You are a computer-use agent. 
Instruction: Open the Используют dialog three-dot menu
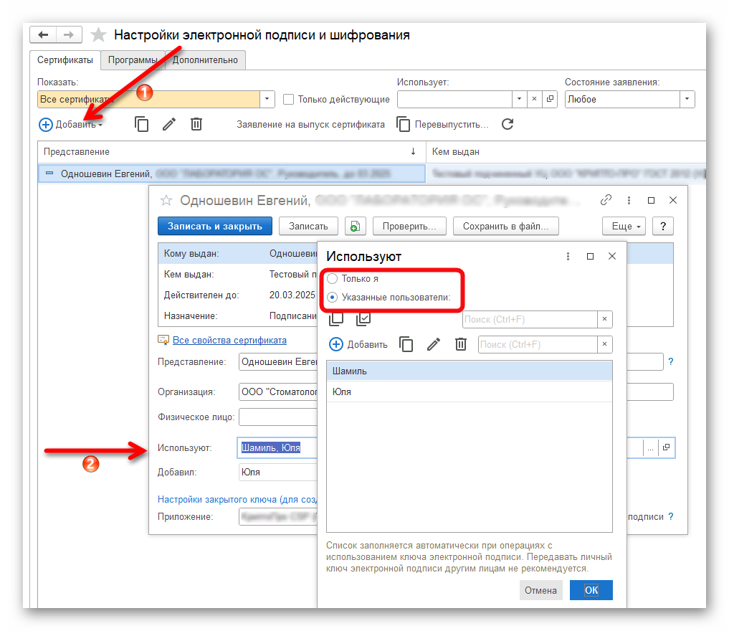click(x=568, y=256)
